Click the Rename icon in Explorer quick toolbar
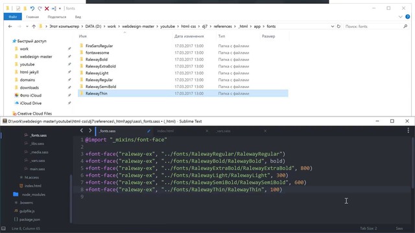The image size is (415, 233). 54,8
